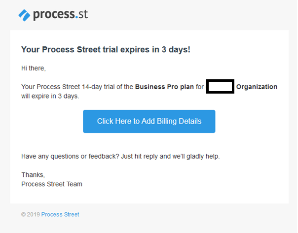Click the blue Process Street logo icon
The height and width of the screenshot is (233, 298).
(x=24, y=15)
